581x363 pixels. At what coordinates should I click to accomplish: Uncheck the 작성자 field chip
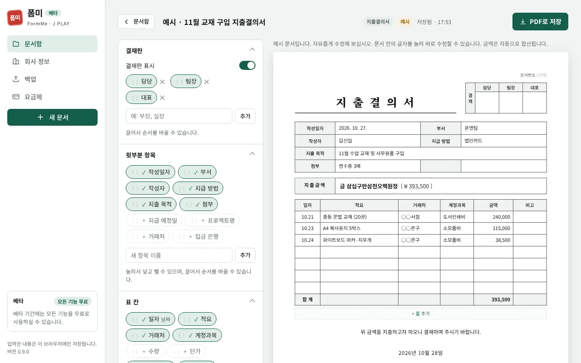[148, 188]
